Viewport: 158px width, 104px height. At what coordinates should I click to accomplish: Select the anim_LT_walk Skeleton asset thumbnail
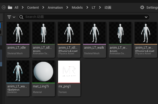pyautogui.click(x=18, y=72)
